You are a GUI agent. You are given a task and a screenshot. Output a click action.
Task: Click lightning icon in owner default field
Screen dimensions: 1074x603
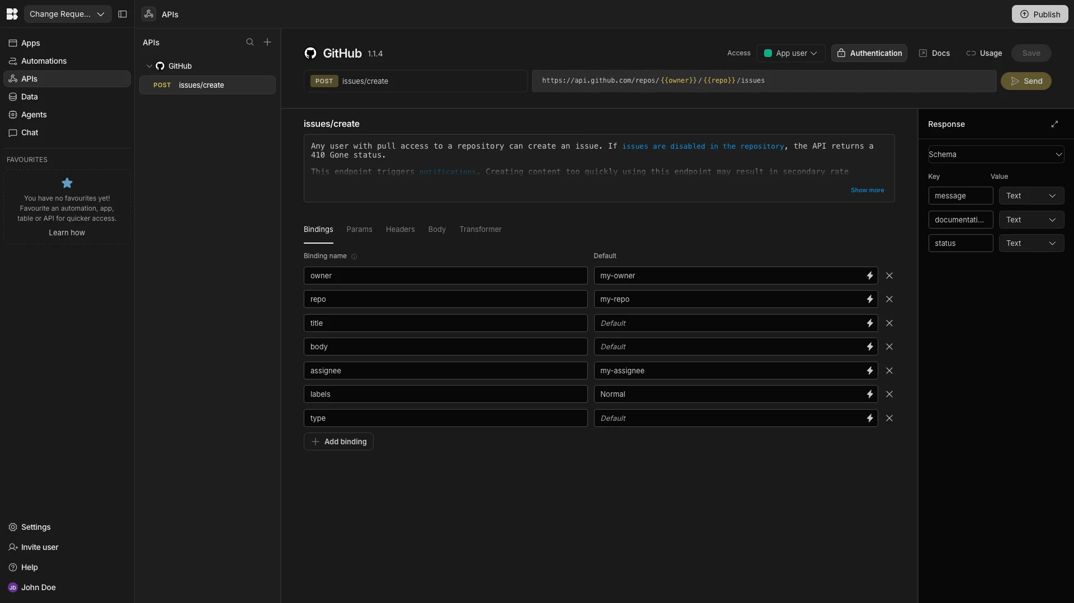(x=870, y=276)
